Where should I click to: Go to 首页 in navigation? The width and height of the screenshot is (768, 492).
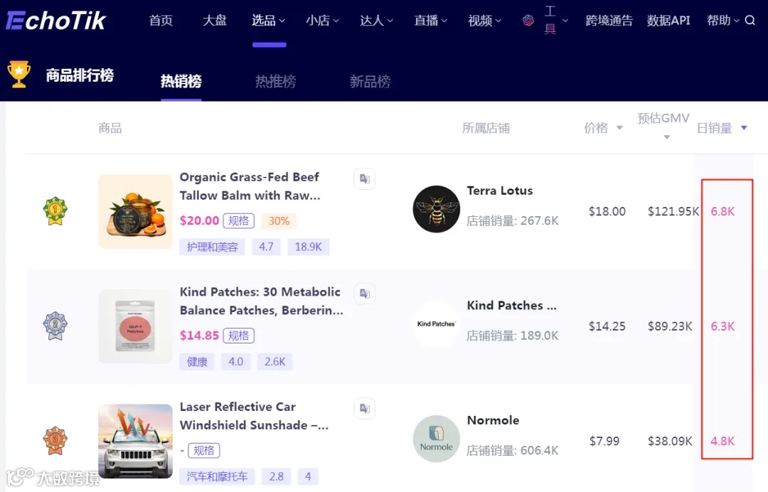161,21
